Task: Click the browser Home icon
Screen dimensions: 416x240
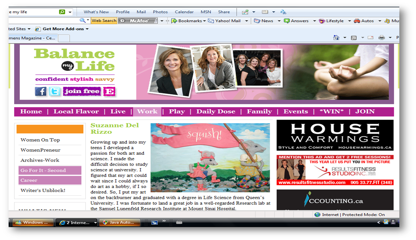Action: tap(336, 38)
